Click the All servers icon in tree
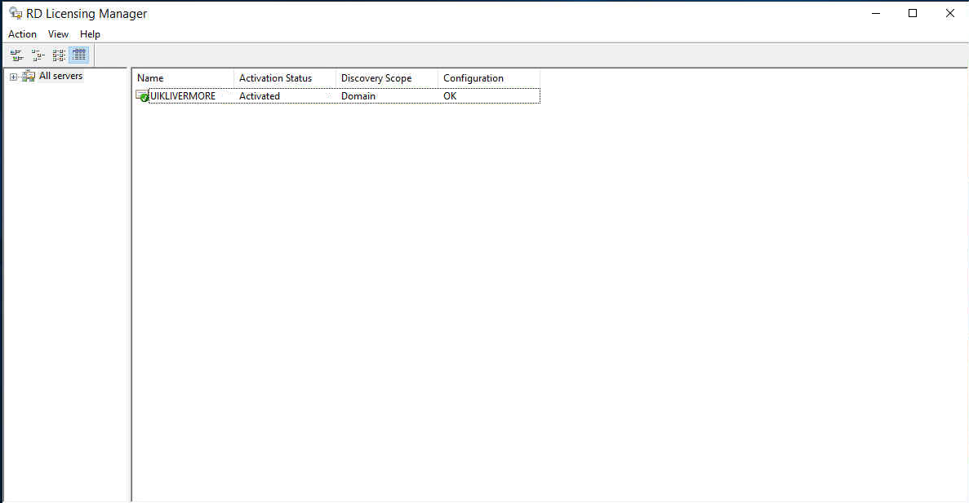The image size is (969, 503). coord(29,76)
